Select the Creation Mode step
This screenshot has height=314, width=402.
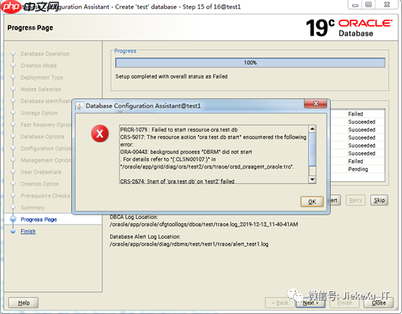38,65
